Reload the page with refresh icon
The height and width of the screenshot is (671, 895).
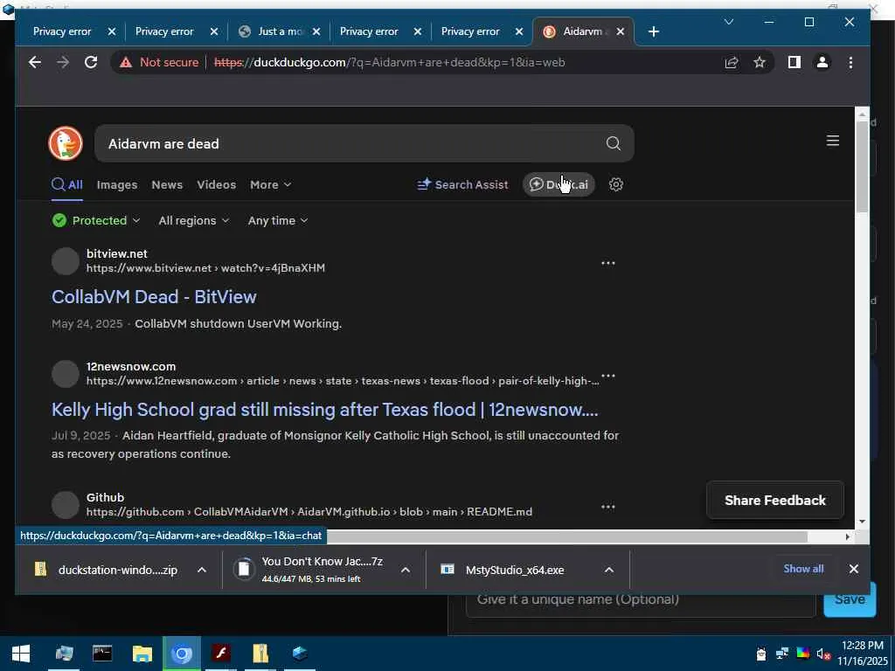click(x=91, y=62)
